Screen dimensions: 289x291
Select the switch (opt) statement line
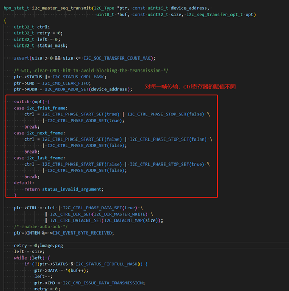click(32, 102)
